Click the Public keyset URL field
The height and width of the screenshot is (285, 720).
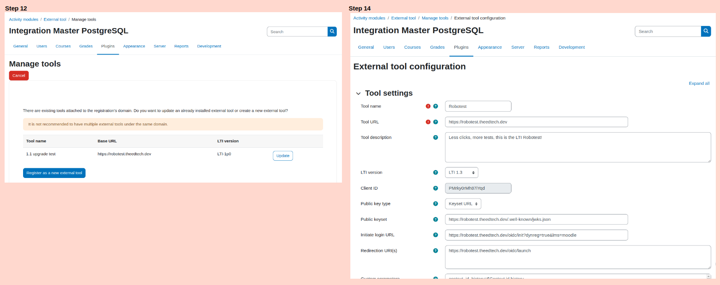tap(536, 219)
